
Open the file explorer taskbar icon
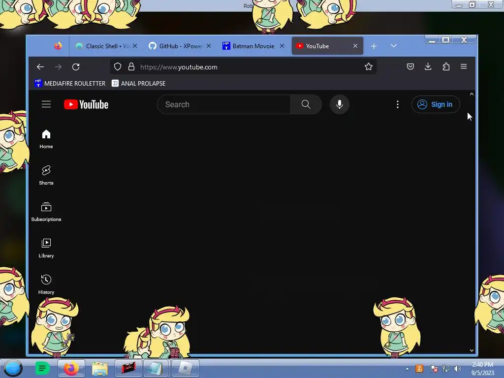click(x=100, y=369)
